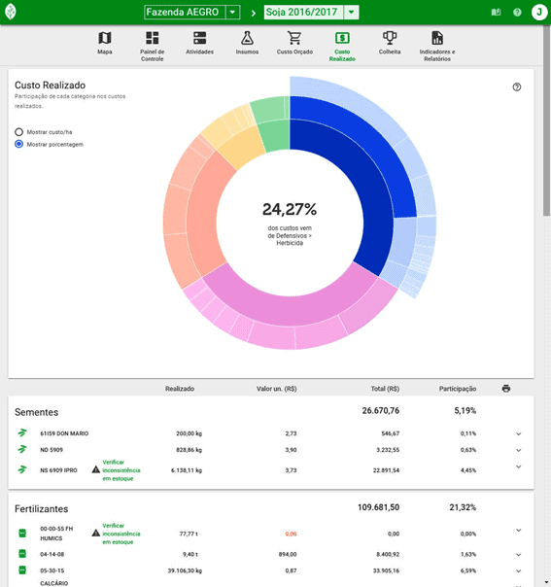Open the Mapa view icon
The image size is (551, 587).
[104, 38]
